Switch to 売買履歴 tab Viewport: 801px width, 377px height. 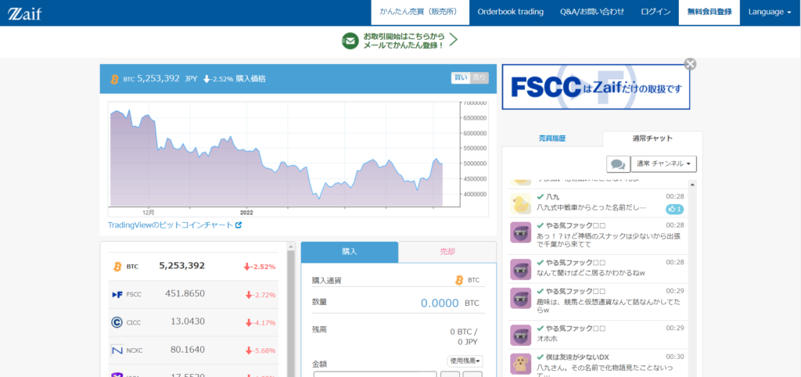552,138
